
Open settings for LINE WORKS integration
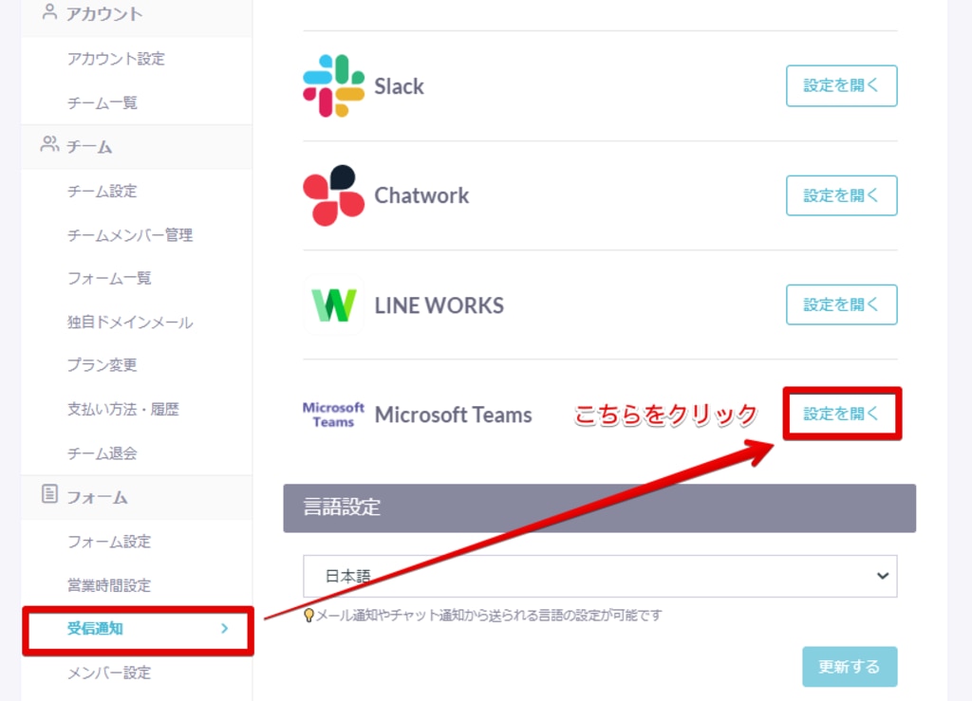[x=841, y=304]
